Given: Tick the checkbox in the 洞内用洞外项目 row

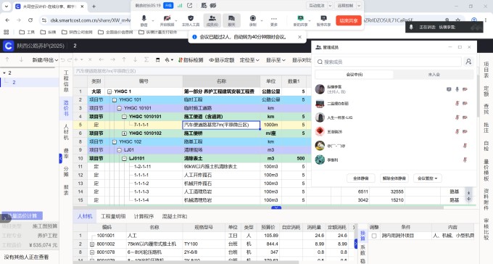Looking at the screenshot, I should click(374, 236).
